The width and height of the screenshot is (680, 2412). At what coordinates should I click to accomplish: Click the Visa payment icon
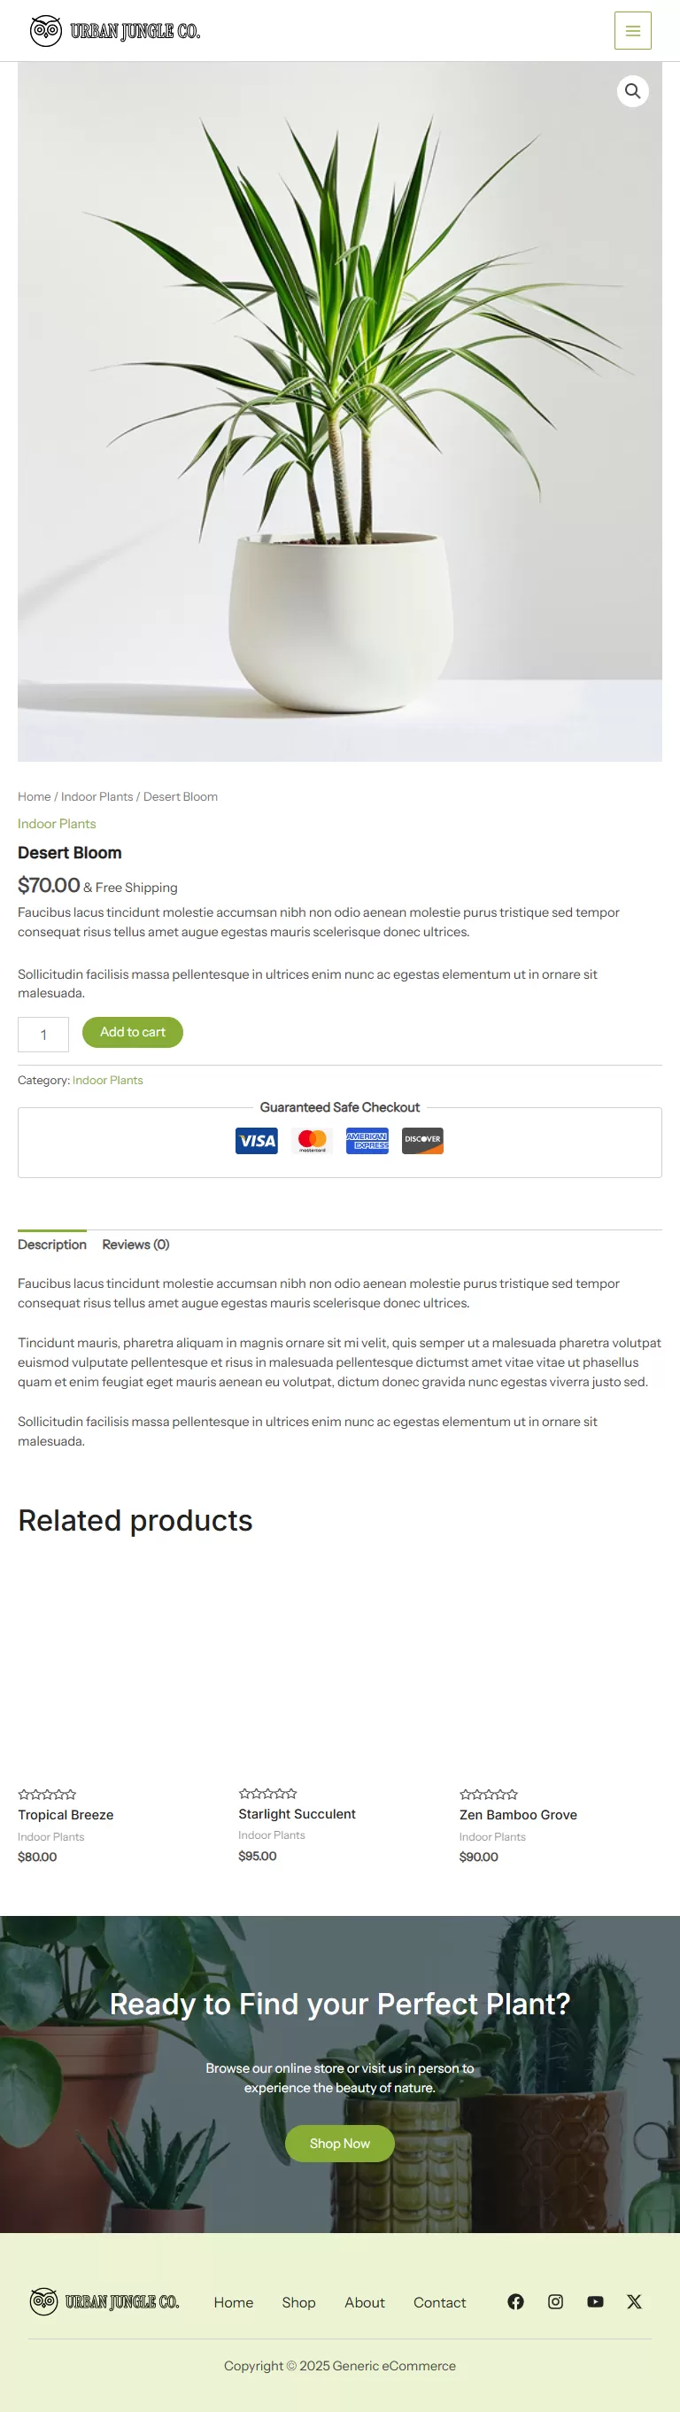point(256,1141)
